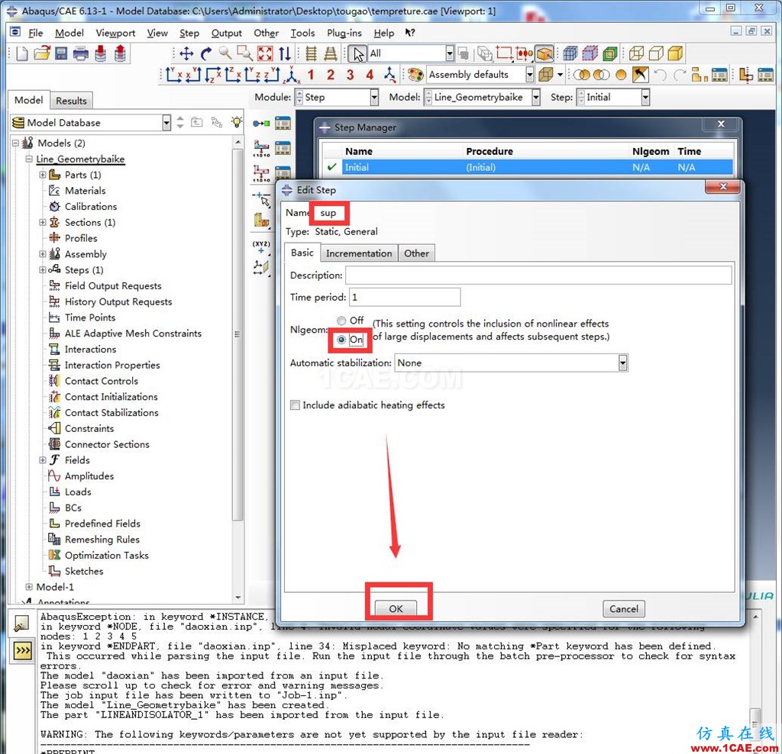Select the Pan View tool
Viewport: 782px width, 754px height.
(x=186, y=53)
